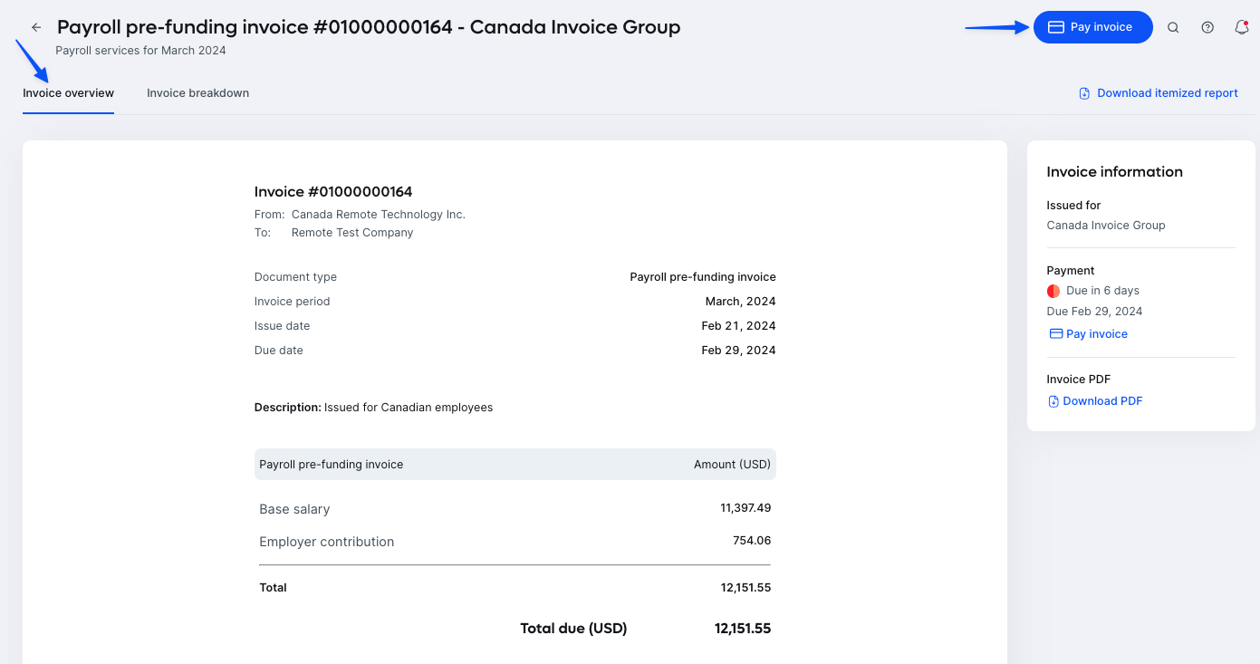Screen dimensions: 1260x664
Task: Click the download icon beside Download PDF
Action: pyautogui.click(x=1053, y=400)
